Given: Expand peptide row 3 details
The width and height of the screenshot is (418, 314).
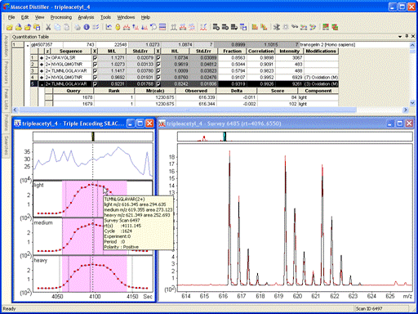Looking at the screenshot, I should 42,71.
